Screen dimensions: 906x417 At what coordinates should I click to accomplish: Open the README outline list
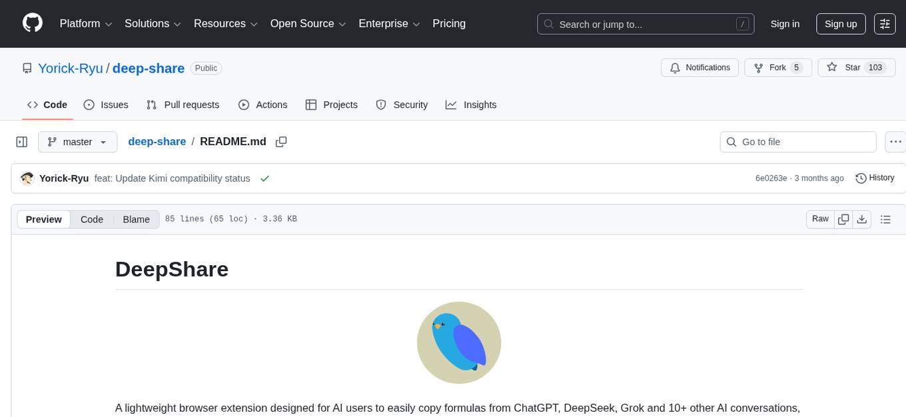[x=886, y=218]
